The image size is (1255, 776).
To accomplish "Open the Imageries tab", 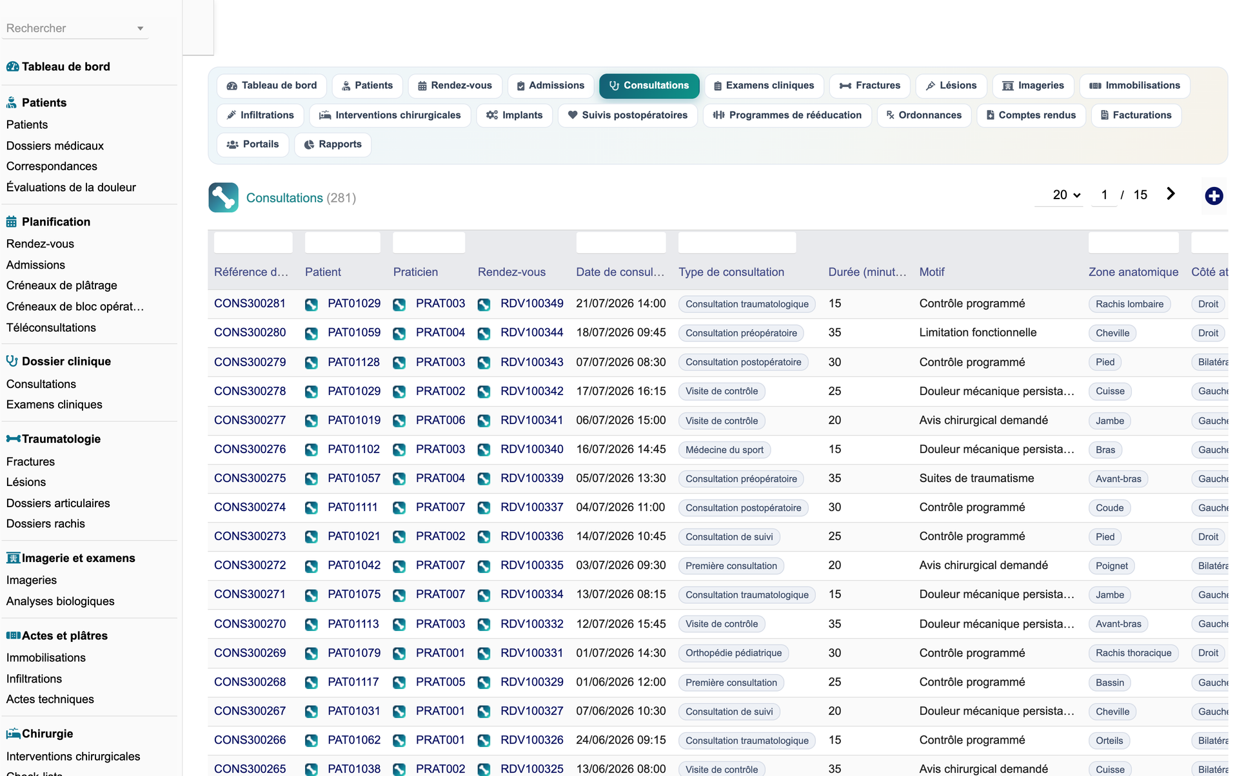I will click(x=1033, y=86).
